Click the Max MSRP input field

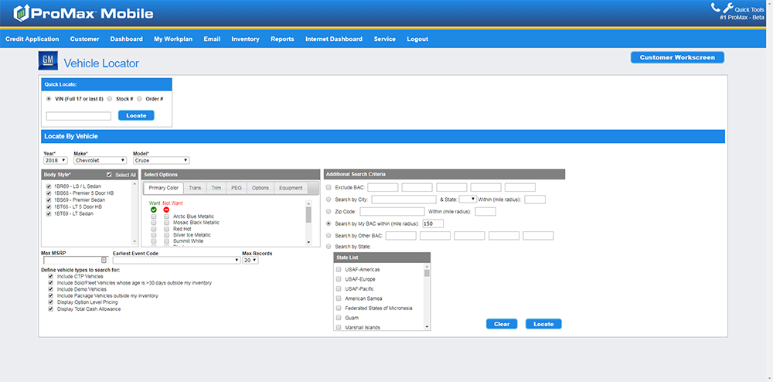click(x=76, y=261)
